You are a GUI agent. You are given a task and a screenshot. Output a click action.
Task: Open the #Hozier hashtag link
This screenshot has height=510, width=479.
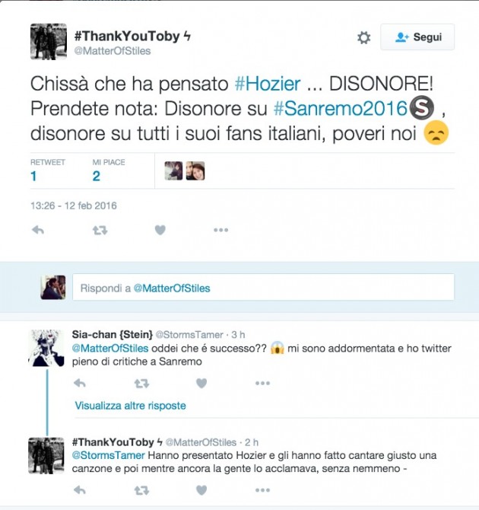(268, 84)
